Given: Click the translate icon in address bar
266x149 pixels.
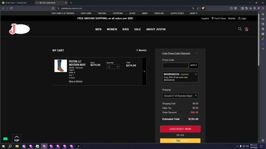Looking at the screenshot, I should [193, 8].
